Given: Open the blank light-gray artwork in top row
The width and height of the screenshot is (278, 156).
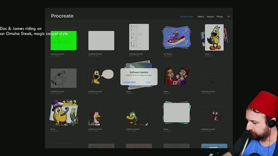Looking at the screenshot, I should click(101, 40).
